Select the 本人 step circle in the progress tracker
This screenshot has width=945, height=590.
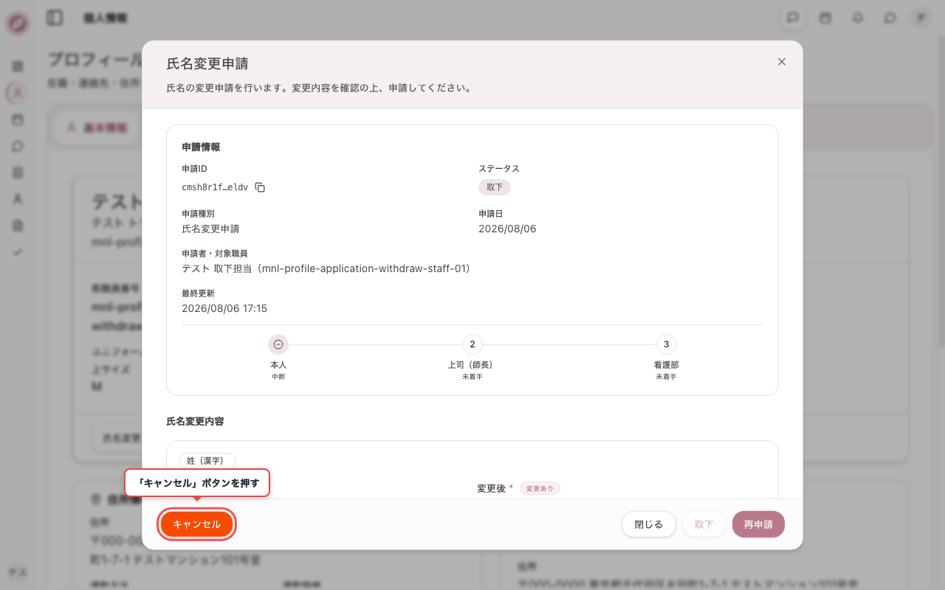pos(278,344)
